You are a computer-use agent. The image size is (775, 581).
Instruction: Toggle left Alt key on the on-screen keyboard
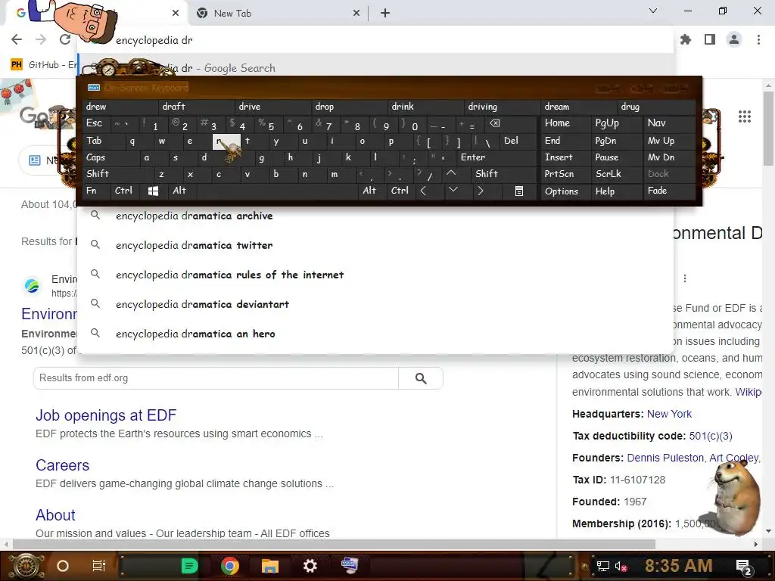click(x=182, y=191)
